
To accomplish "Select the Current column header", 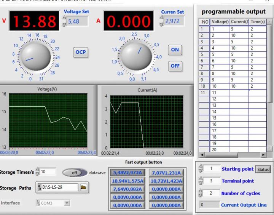I will click(x=239, y=22).
